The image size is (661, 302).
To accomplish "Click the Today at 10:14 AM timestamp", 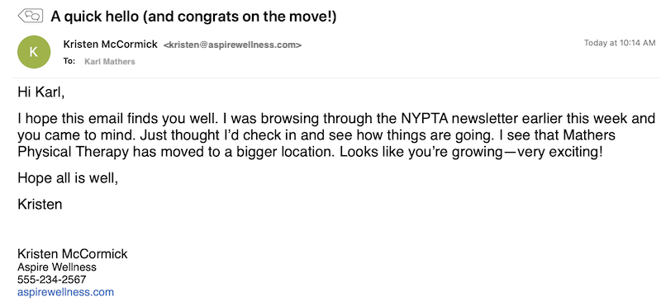I will tap(620, 43).
